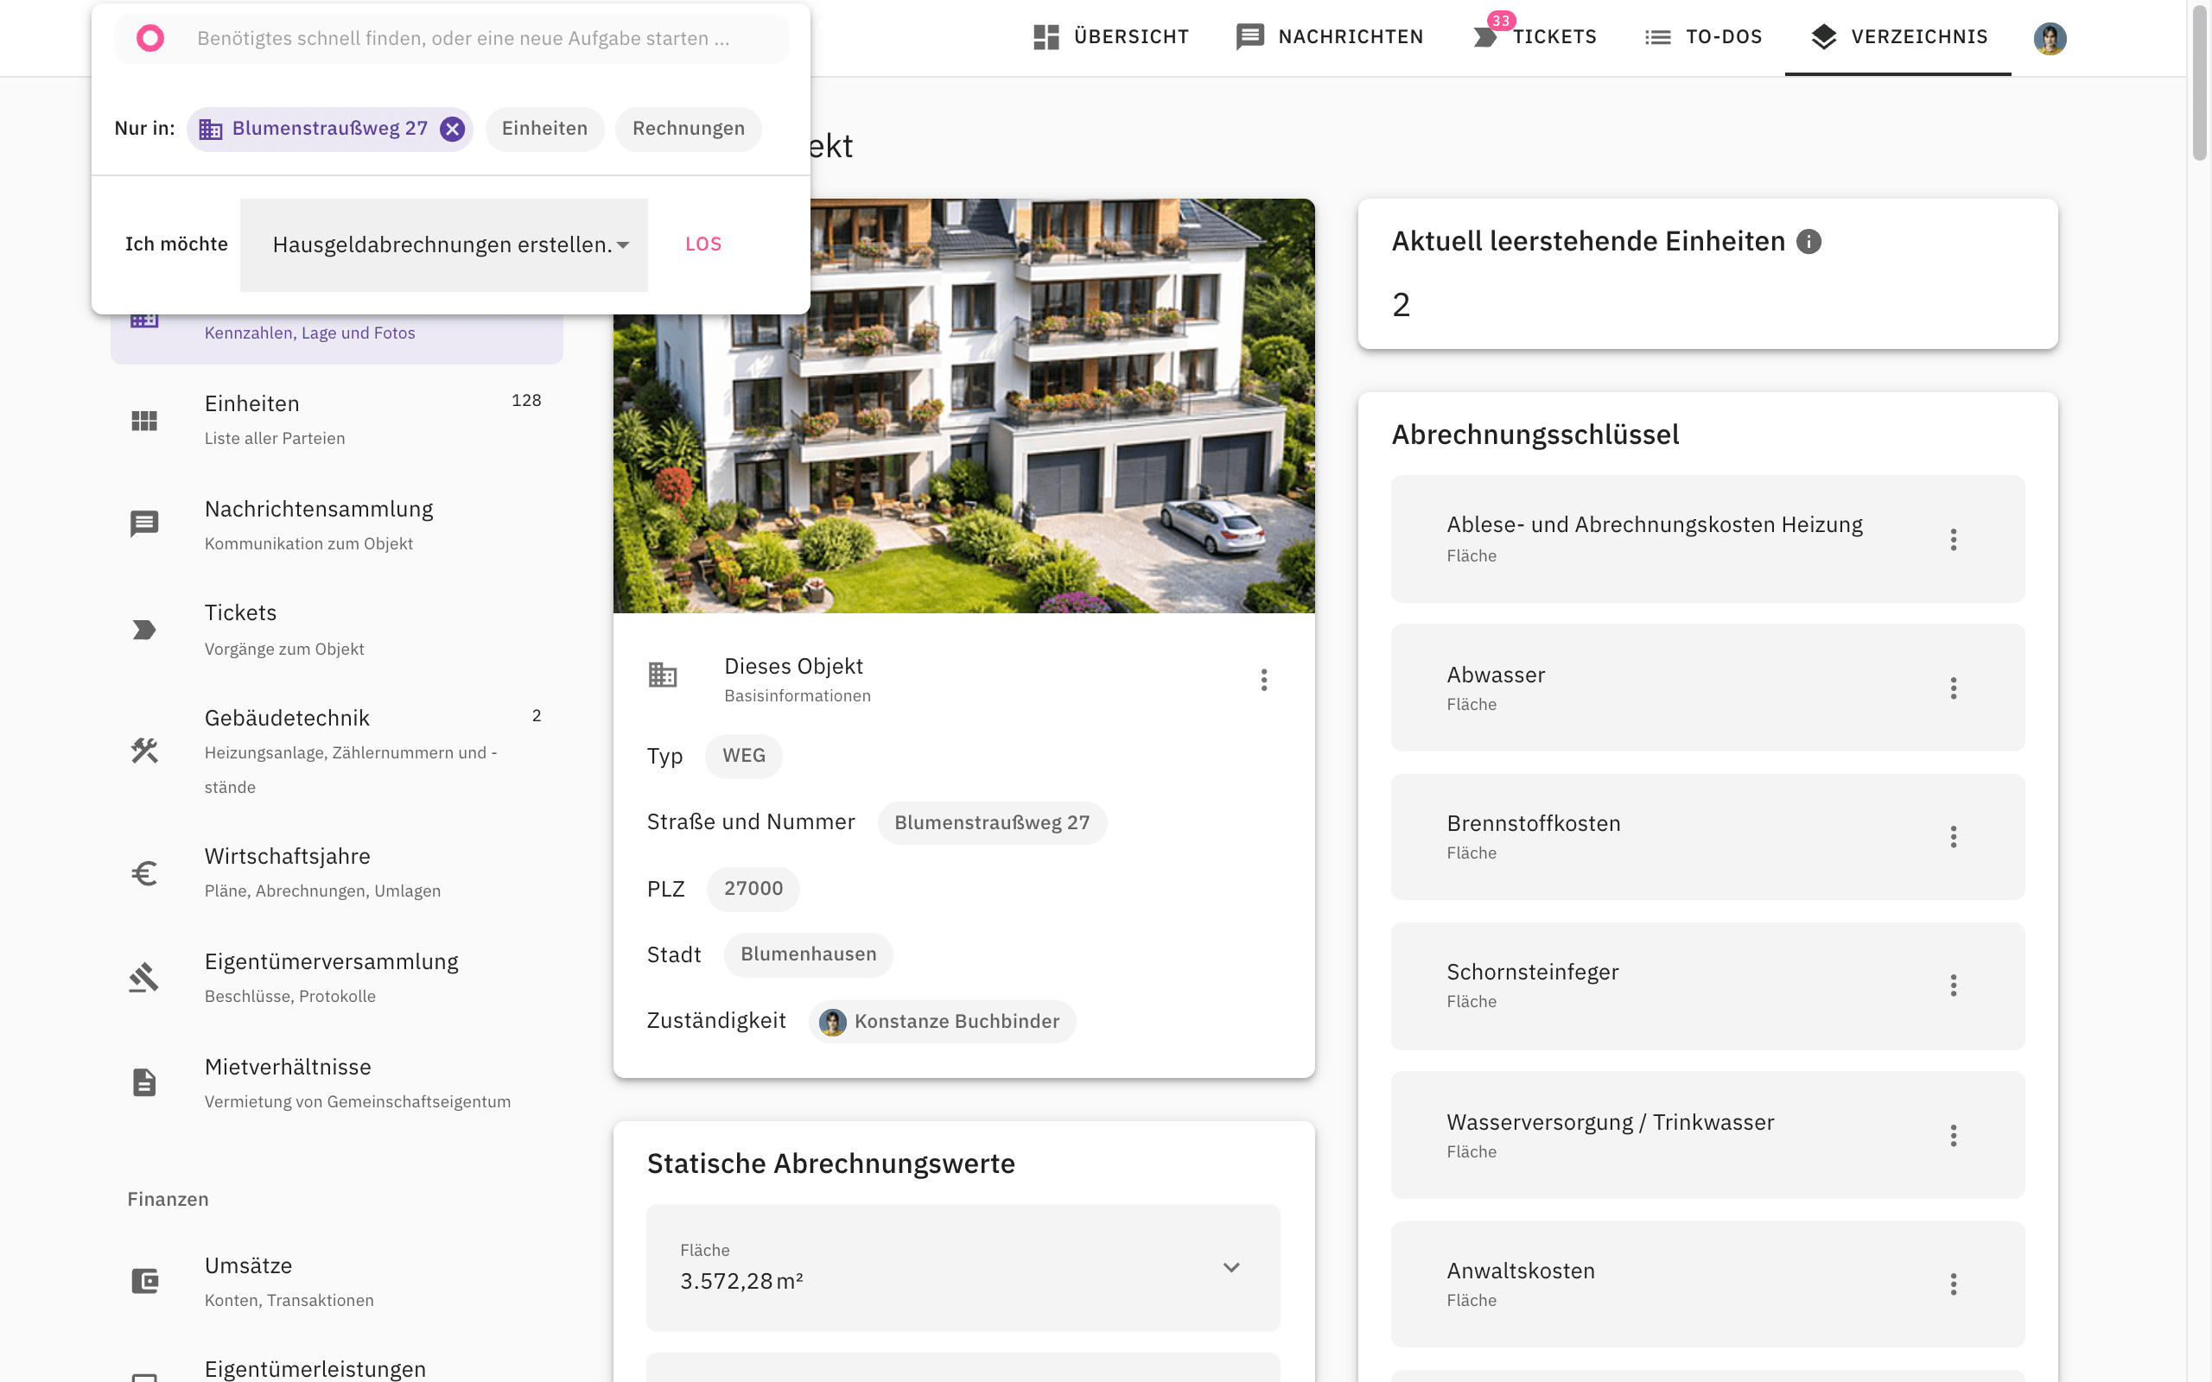Viewport: 2212px width, 1382px height.
Task: Toggle the Einheiten filter chip
Action: 544,129
